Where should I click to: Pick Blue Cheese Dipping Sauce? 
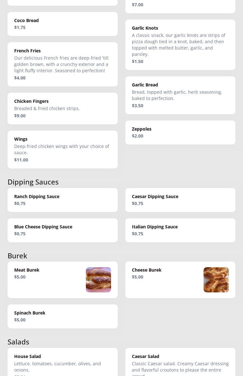click(x=62, y=230)
